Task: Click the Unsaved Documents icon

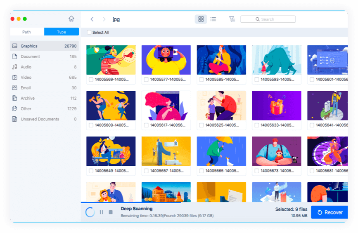Action: [14, 119]
